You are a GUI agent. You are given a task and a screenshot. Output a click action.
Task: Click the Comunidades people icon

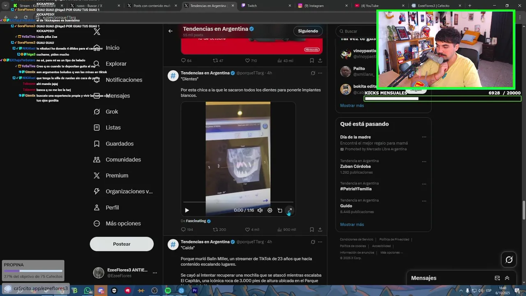pos(97,160)
